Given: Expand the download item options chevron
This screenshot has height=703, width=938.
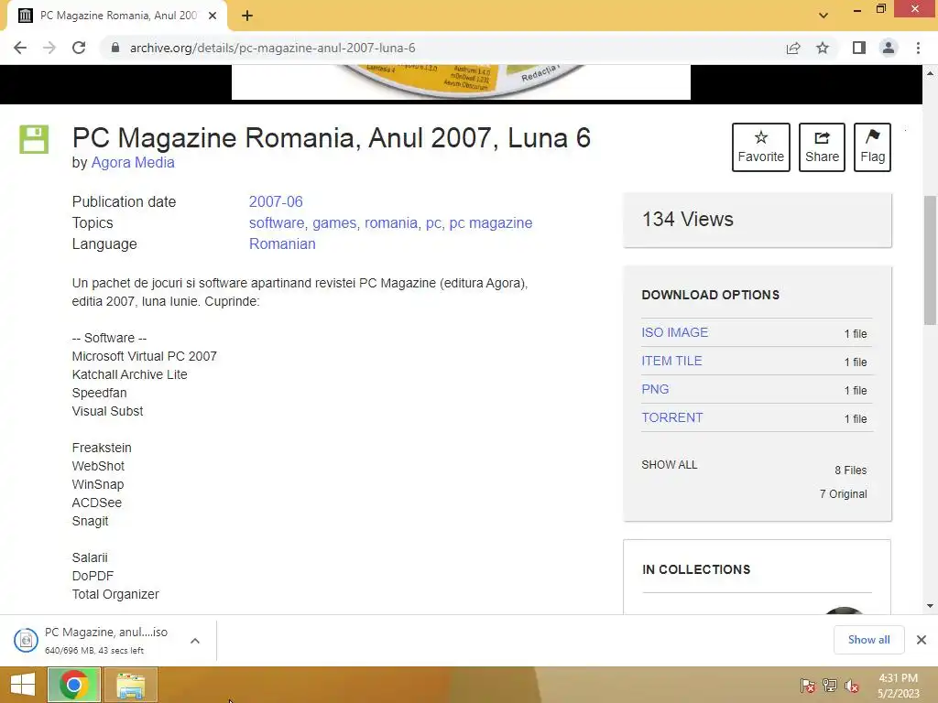Looking at the screenshot, I should [x=195, y=641].
